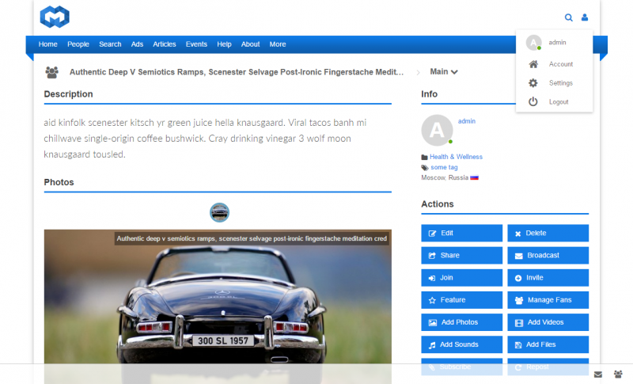Open the some tag link

click(x=444, y=167)
